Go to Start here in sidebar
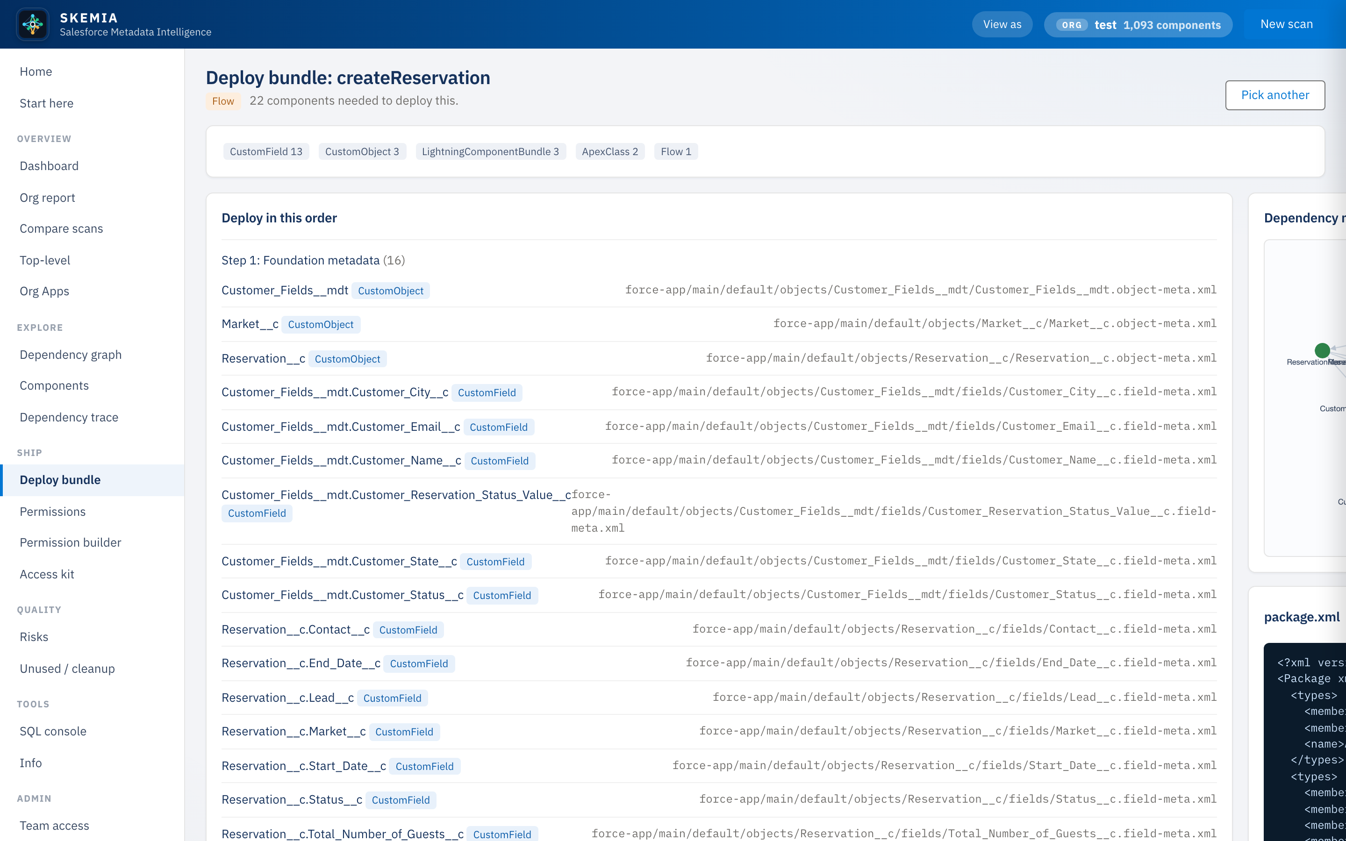The height and width of the screenshot is (841, 1346). point(93,103)
